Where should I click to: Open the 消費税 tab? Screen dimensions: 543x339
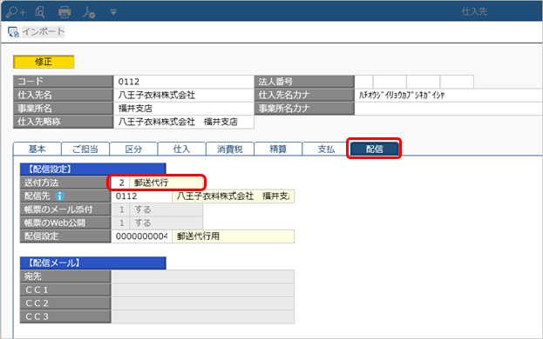click(229, 149)
